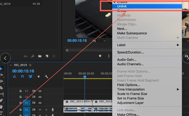Toggle lock on V3 track
Viewport: 189px width, 116px height.
point(20,91)
